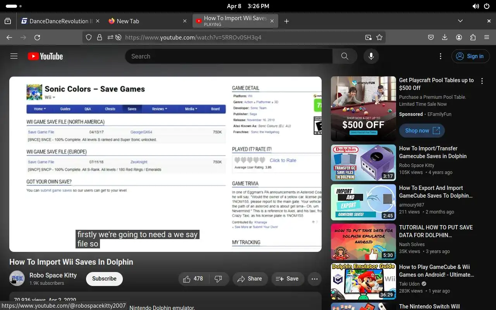Open Firefox downloads panel

pyautogui.click(x=445, y=37)
